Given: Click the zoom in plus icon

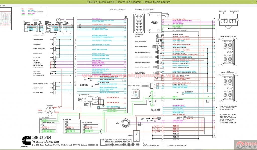Looking at the screenshot, I should (x=112, y=144).
